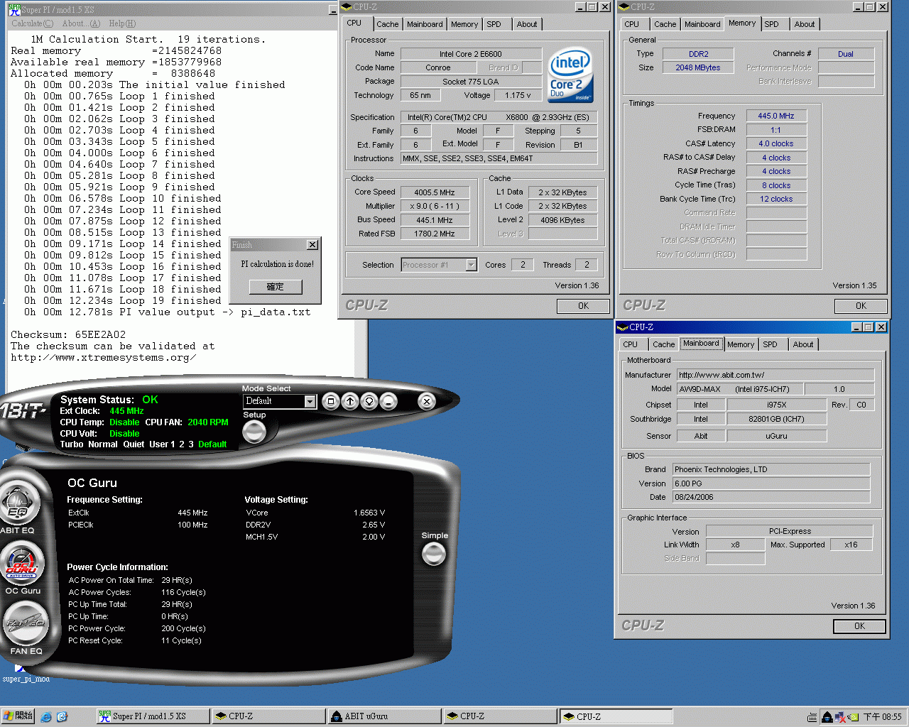Close the Finish dialog with X
Screen dimensions: 909x727
pos(312,244)
